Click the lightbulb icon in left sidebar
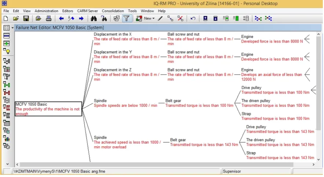 (7, 51)
